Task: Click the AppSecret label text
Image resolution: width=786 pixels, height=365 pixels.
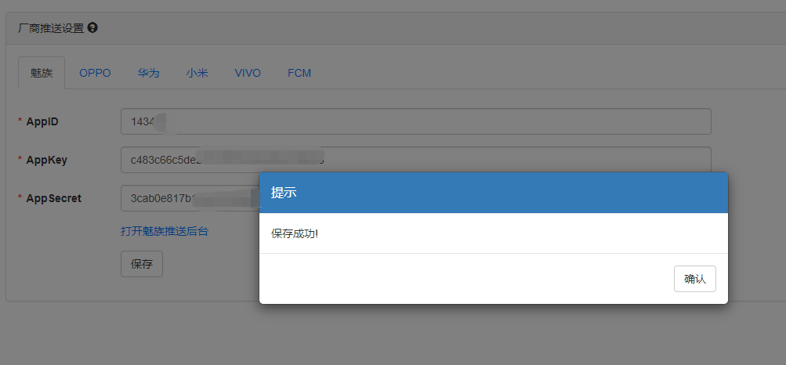Action: [53, 198]
